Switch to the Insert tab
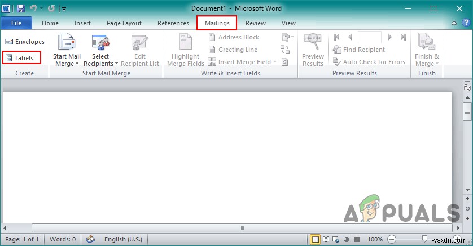Viewport: 473px width, 246px height. tap(82, 23)
